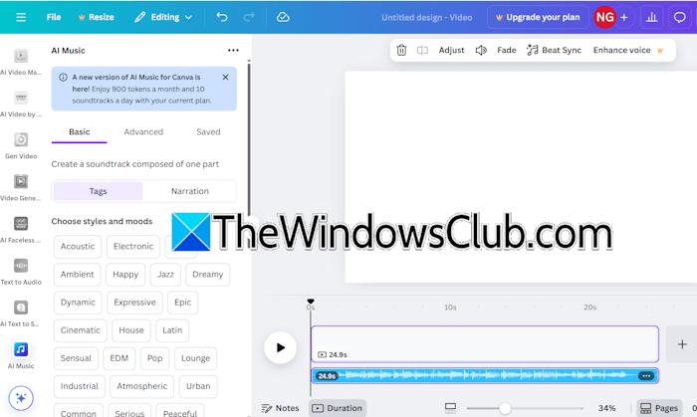Select the 24.9s video page clip
The image size is (697, 417).
(485, 344)
